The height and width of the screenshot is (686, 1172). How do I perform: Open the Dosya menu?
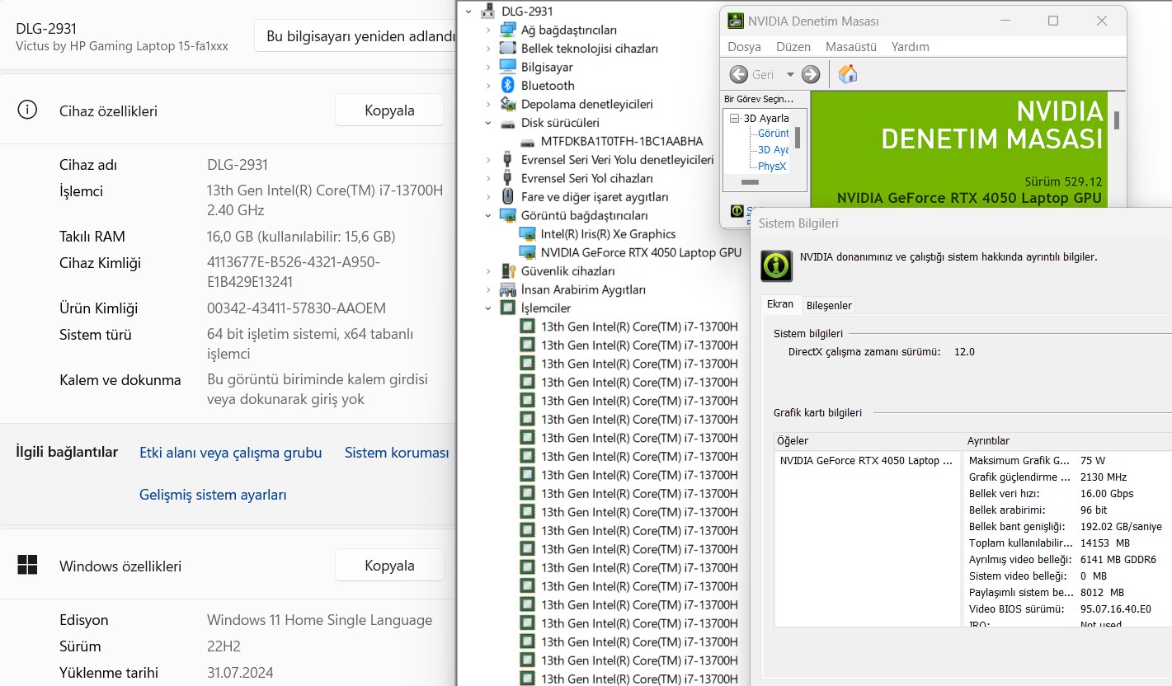coord(744,47)
